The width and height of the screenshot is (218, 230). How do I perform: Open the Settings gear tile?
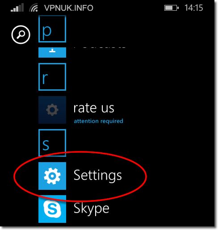pos(52,176)
